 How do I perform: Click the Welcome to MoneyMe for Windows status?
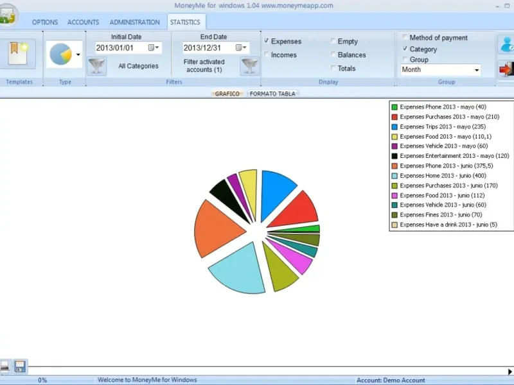coord(147,380)
